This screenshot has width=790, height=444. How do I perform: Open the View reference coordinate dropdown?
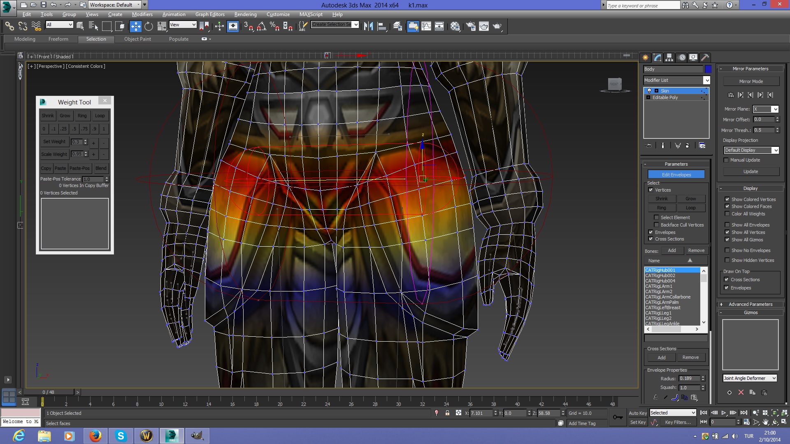(183, 25)
